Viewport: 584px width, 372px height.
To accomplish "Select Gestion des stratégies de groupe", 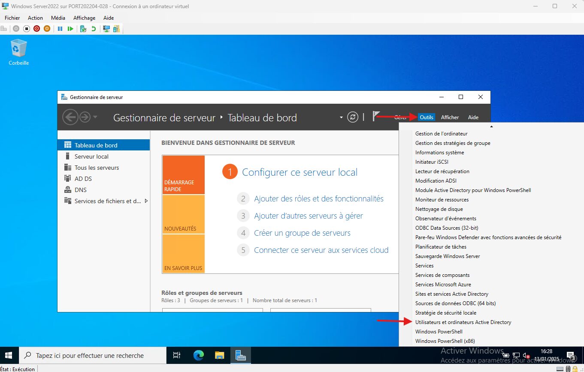I will 453,143.
